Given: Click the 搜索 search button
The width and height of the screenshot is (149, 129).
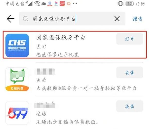Looking at the screenshot, I should click(x=137, y=19).
